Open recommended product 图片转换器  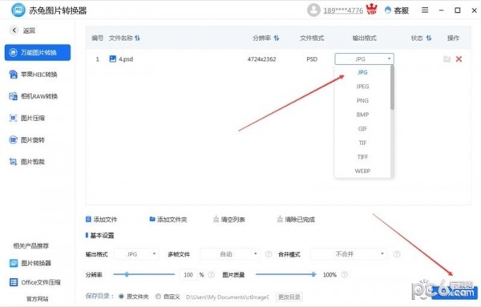point(30,263)
